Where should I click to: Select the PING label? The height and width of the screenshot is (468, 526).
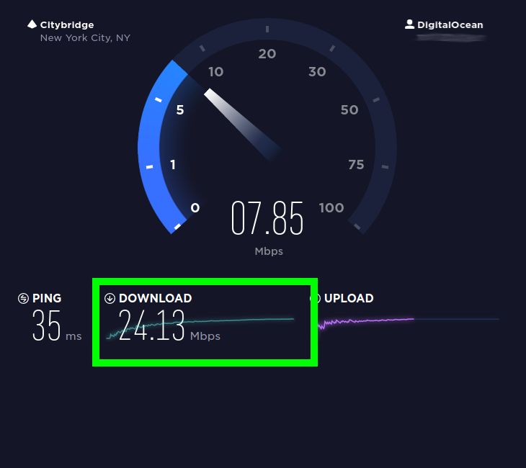[x=47, y=298]
